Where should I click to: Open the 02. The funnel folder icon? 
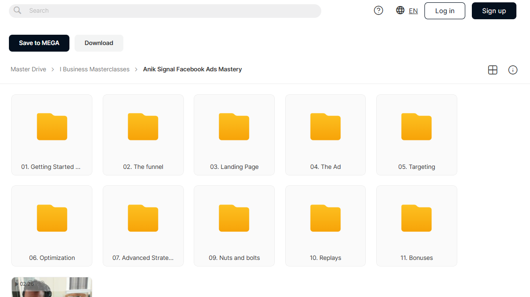(143, 127)
